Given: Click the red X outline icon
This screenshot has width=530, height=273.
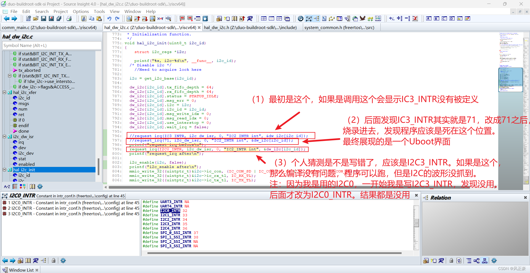Looking at the screenshot, I should pos(415,19).
